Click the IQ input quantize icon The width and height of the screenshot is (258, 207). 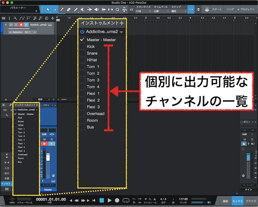click(132, 9)
